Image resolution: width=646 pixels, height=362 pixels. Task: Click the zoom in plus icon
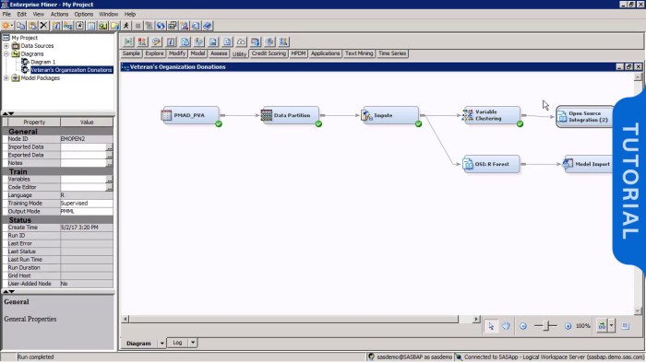568,326
